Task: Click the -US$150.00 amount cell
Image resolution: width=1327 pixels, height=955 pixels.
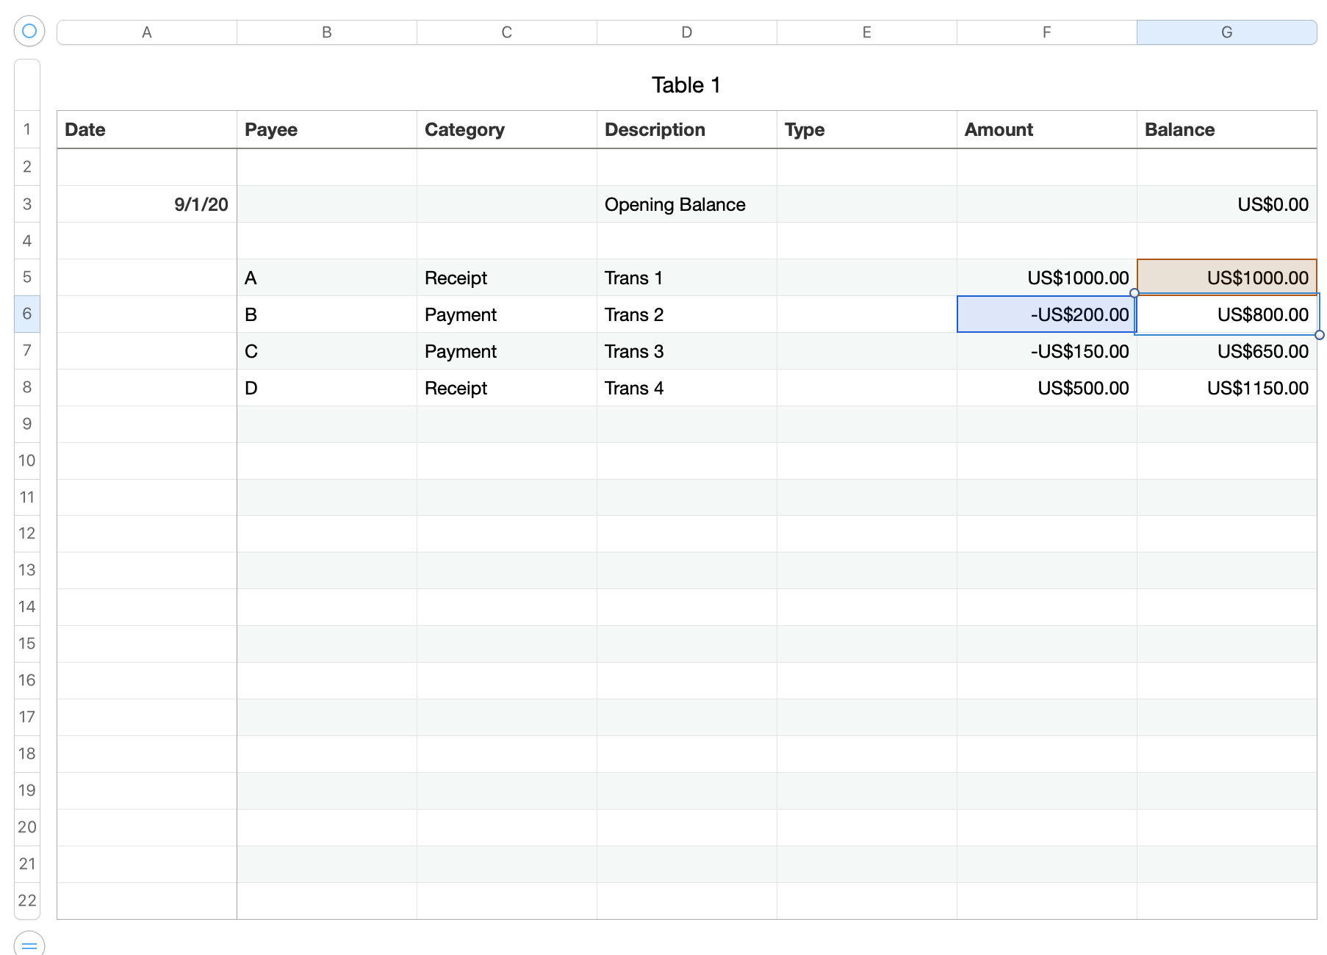Action: point(1047,351)
